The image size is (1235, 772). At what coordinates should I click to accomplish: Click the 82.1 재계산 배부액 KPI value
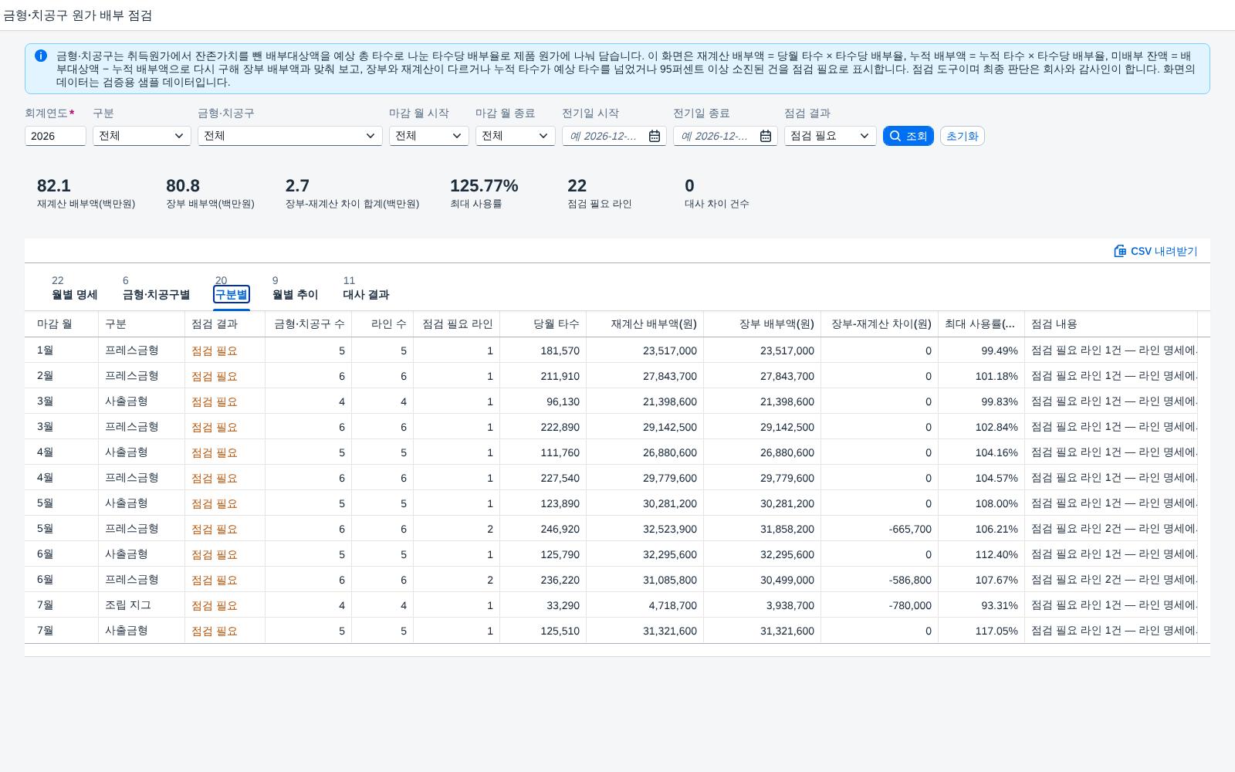54,186
